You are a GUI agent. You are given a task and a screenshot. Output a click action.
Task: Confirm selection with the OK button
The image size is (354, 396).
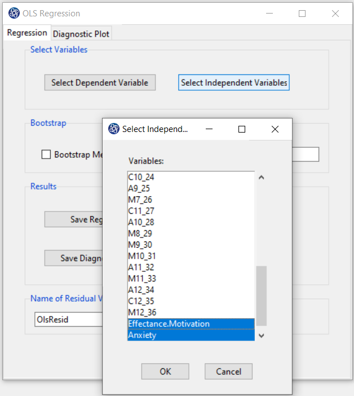pyautogui.click(x=165, y=371)
